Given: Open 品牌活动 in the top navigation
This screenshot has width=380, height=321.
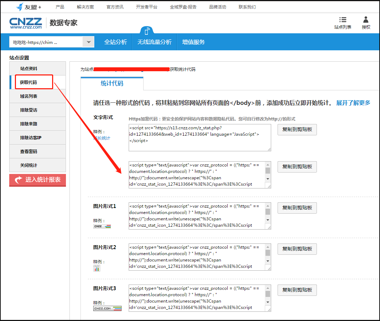Looking at the screenshot, I should click(218, 7).
